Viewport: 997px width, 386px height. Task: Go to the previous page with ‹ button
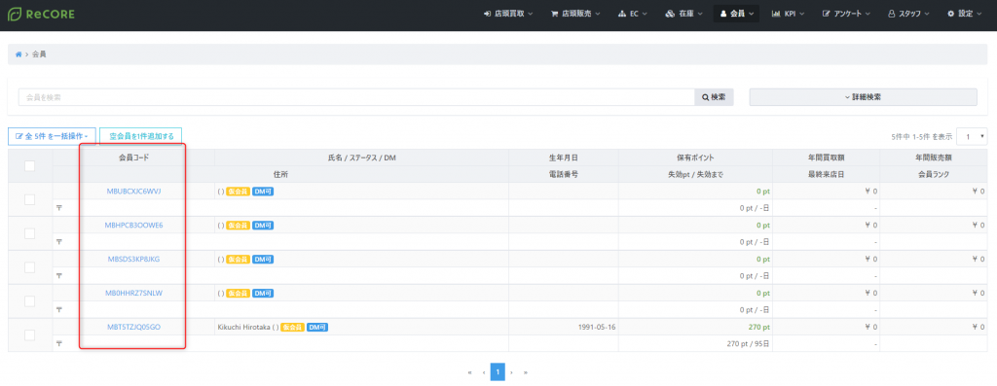(483, 372)
